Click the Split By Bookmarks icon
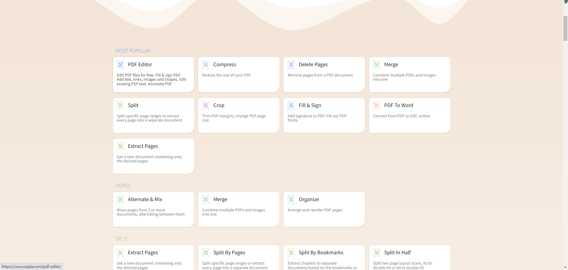This screenshot has height=270, width=568. (291, 252)
